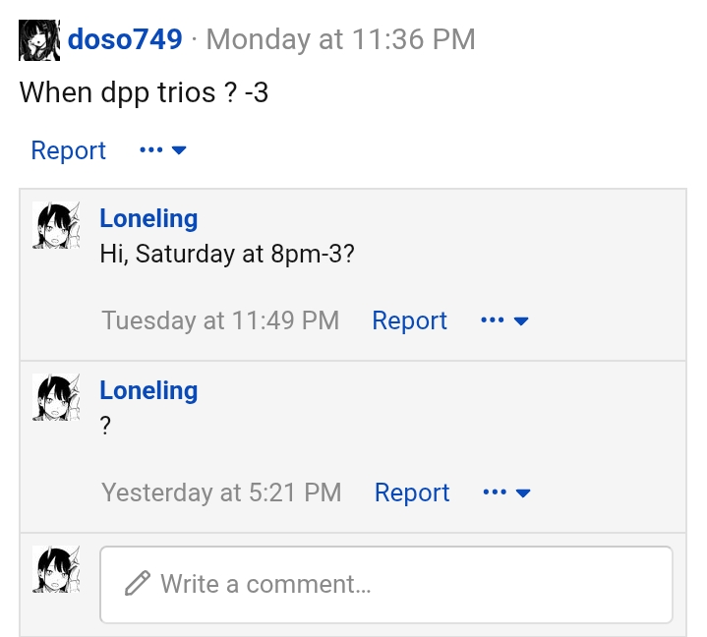
Task: Click Loneling's avatar beside the Saturday comment
Action: 56,226
